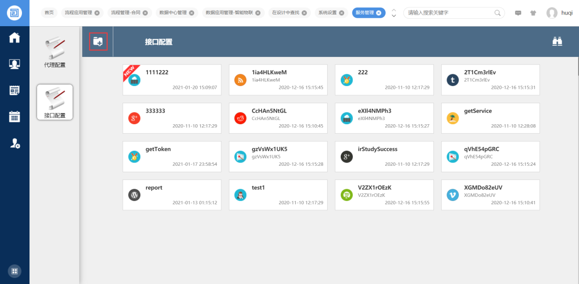Click the icon of irStudySuccess card
Image resolution: width=579 pixels, height=284 pixels.
coord(347,157)
